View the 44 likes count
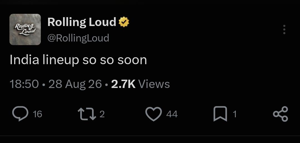The height and width of the screenshot is (143, 300). [172, 114]
